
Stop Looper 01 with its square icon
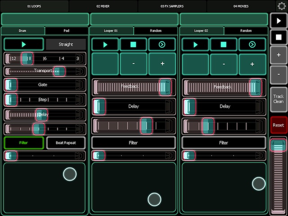click(133, 45)
